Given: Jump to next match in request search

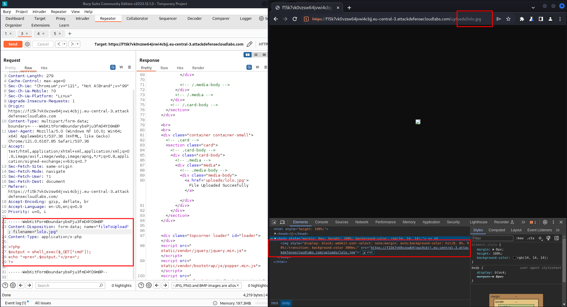Looking at the screenshot, I should pyautogui.click(x=29, y=285).
